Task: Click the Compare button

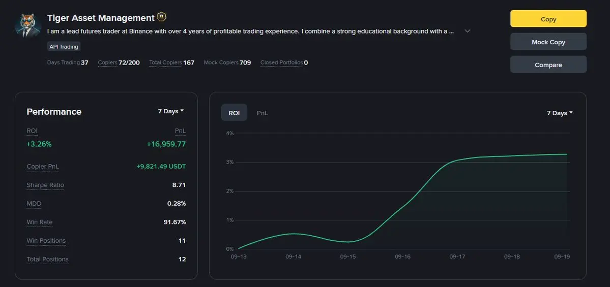Action: (548, 65)
